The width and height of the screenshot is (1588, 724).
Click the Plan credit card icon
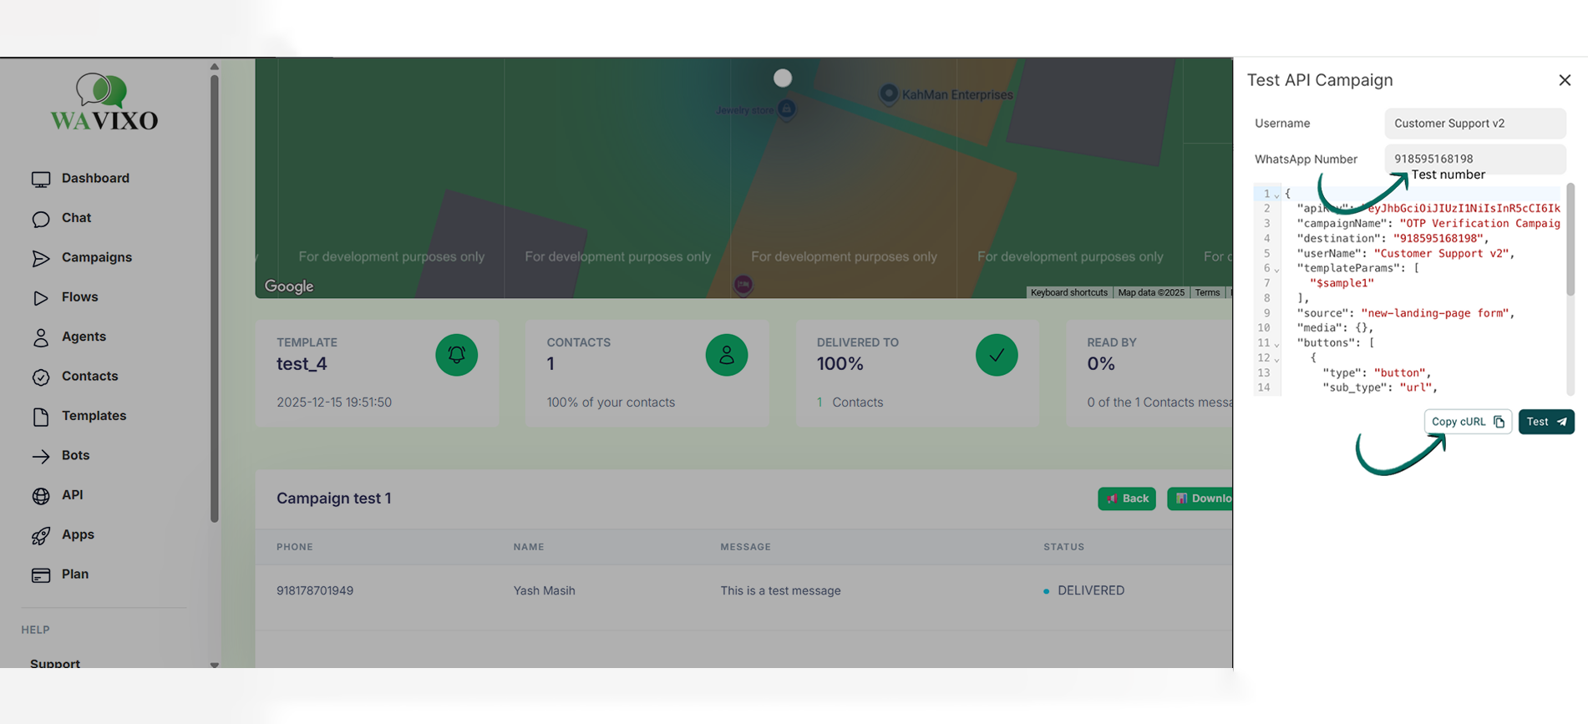(x=41, y=575)
